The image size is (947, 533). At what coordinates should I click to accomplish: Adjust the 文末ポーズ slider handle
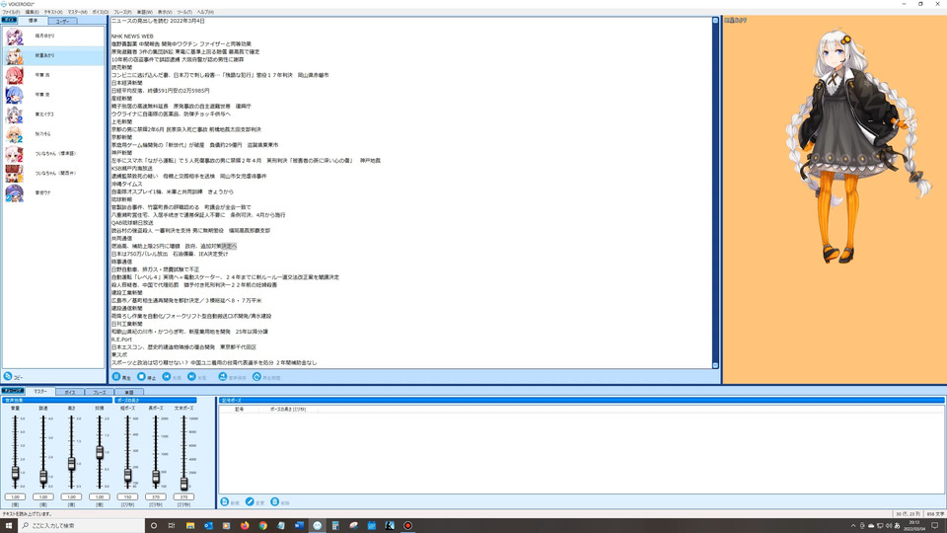coord(183,483)
